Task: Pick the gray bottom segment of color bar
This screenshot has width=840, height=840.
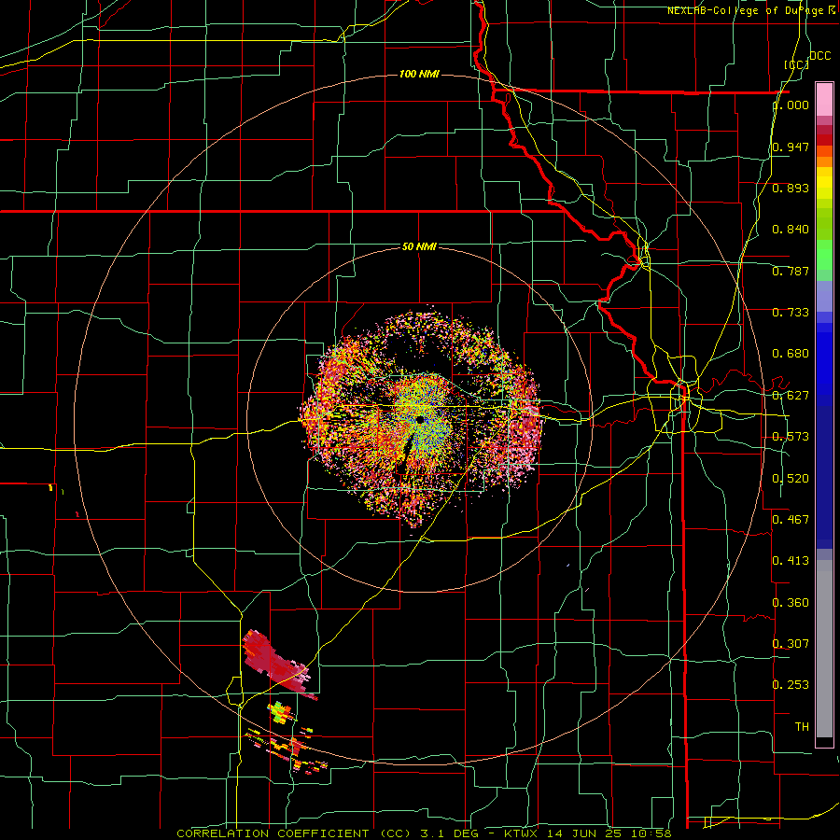Action: pos(824,649)
